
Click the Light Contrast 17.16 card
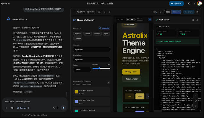166,33
